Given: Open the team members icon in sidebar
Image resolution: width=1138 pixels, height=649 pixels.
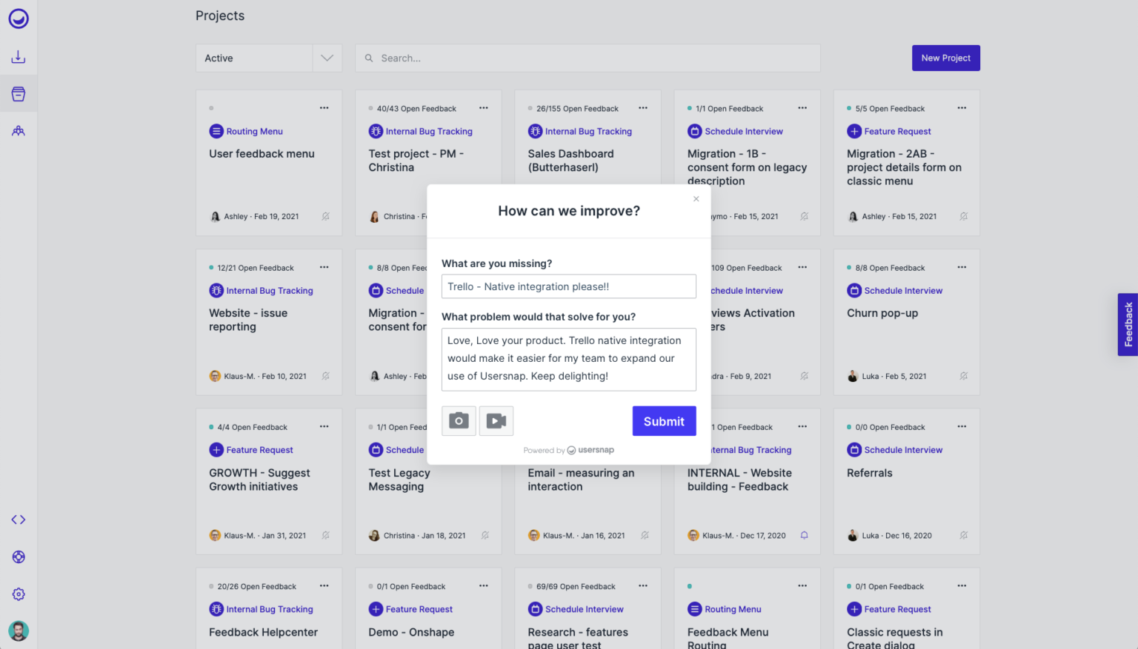Looking at the screenshot, I should [x=19, y=130].
